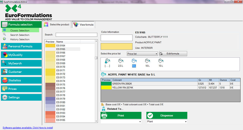243x130 pixels.
Task: Click the Customer person icon
Action: click(x=5, y=72)
